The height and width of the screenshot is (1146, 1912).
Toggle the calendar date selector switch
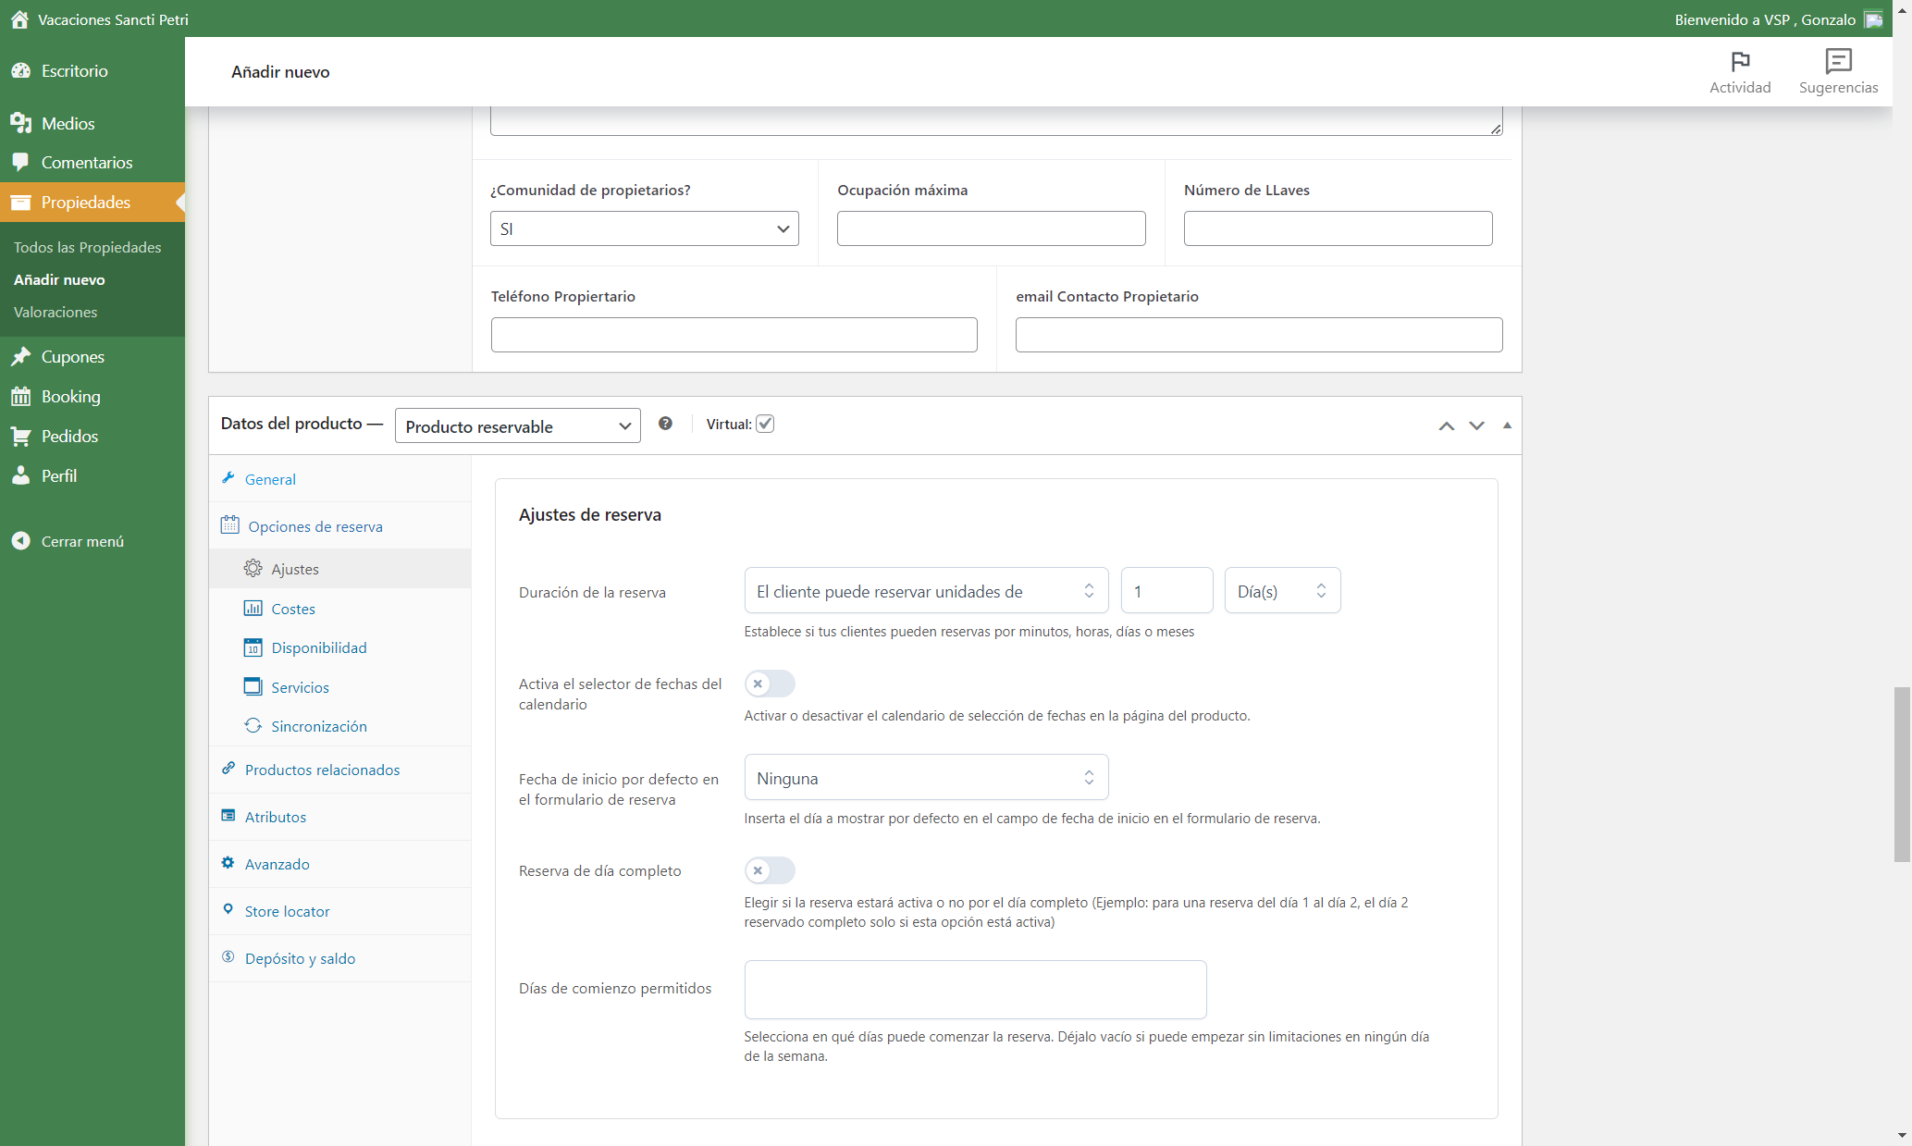pos(770,684)
